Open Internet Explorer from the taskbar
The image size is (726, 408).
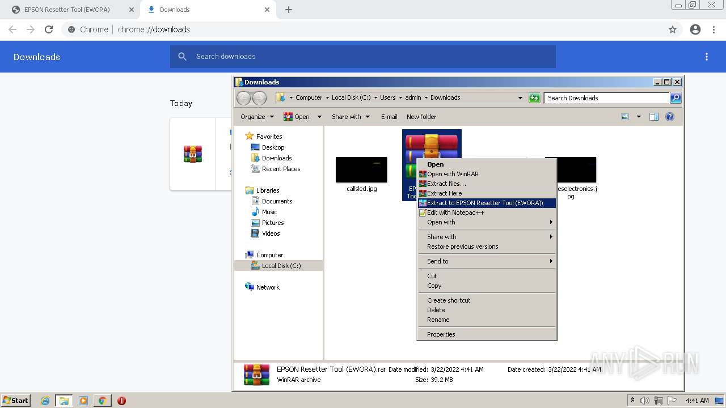45,401
